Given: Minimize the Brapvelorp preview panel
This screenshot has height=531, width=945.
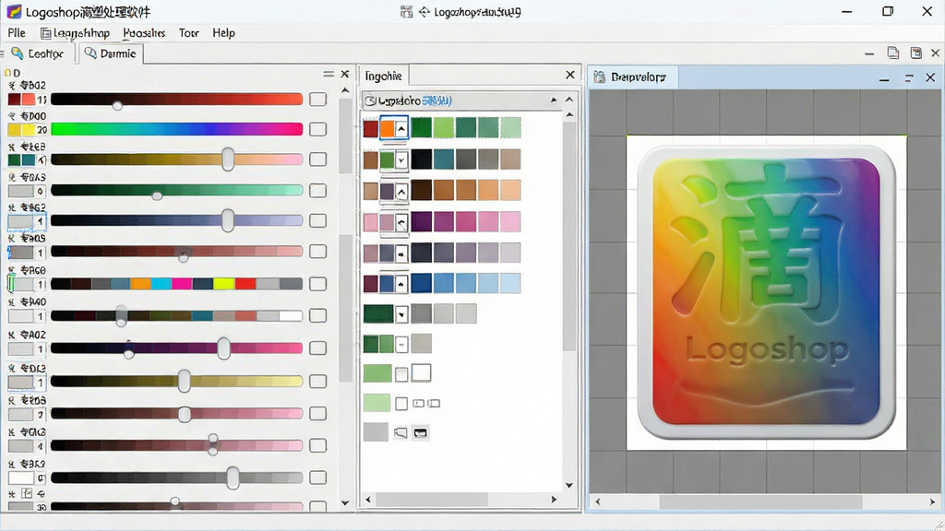Looking at the screenshot, I should click(884, 79).
